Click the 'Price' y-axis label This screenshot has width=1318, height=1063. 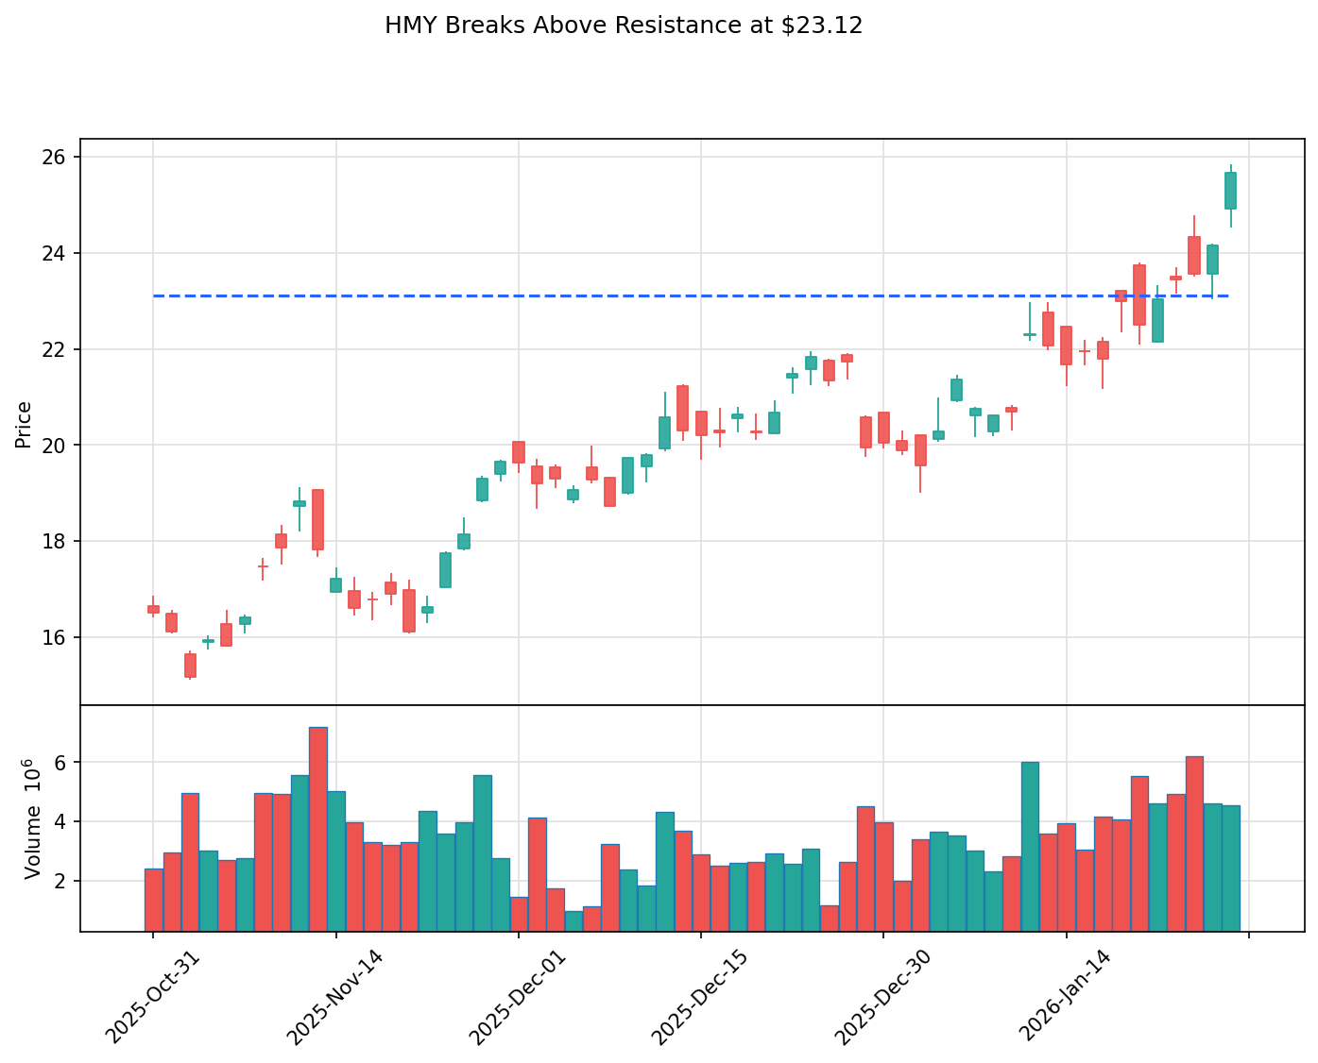[25, 424]
